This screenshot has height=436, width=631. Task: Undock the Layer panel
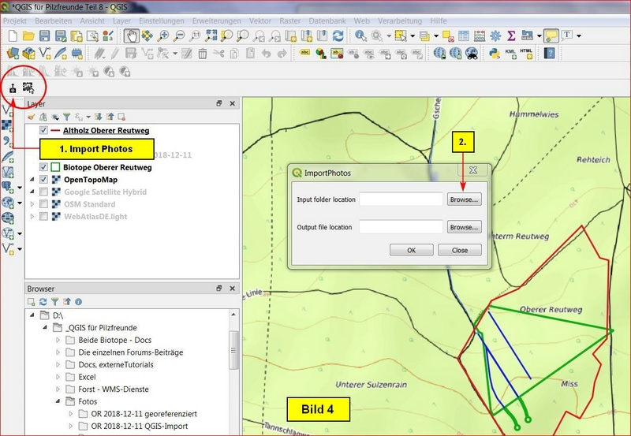(x=219, y=103)
